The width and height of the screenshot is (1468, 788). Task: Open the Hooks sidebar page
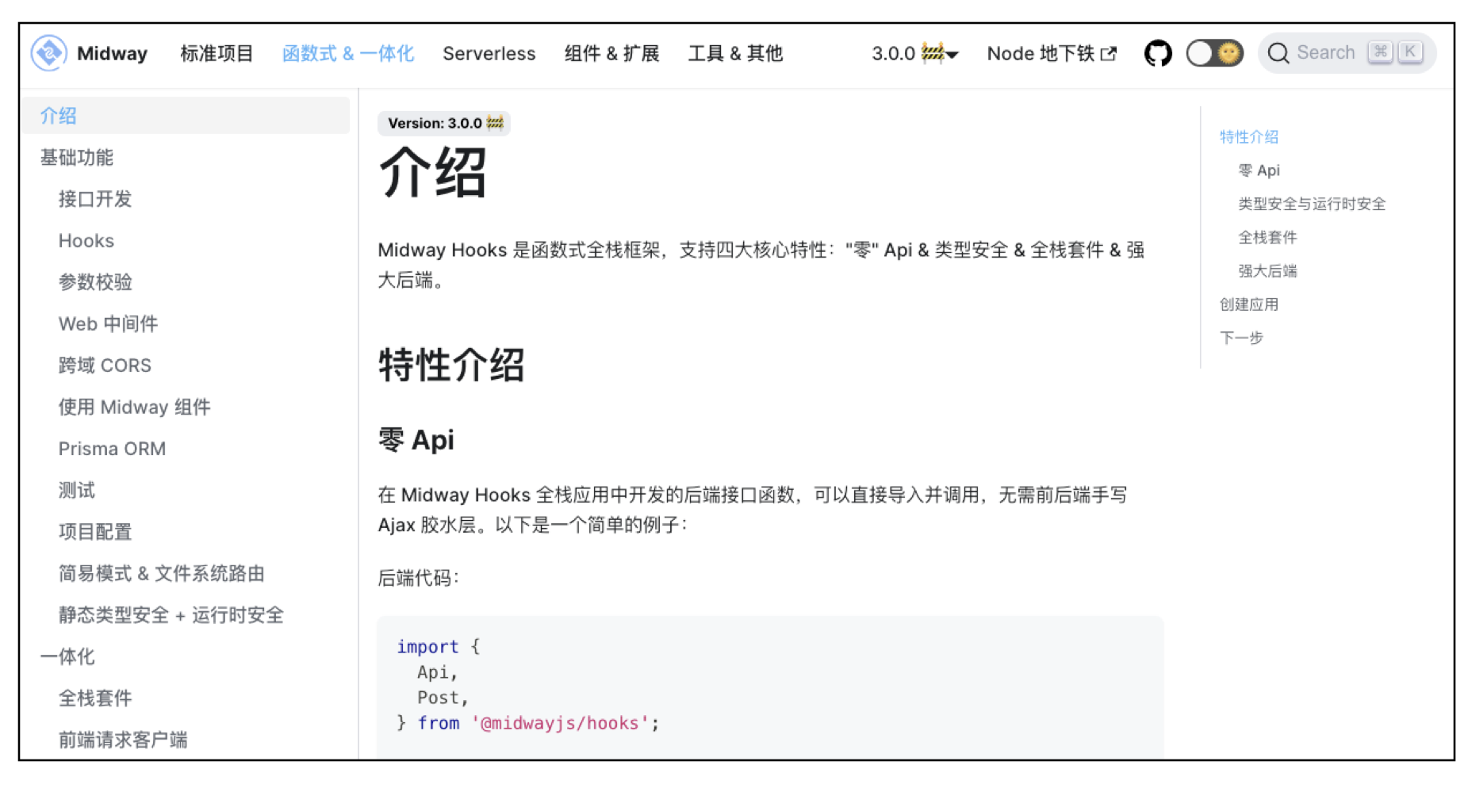coord(86,241)
